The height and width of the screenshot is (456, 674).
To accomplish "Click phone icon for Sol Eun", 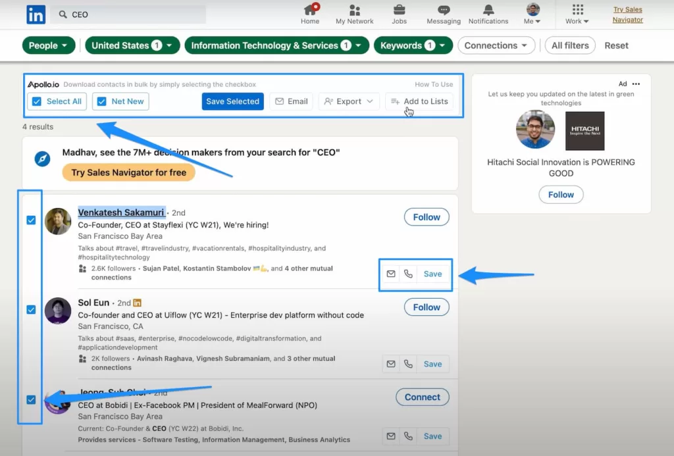I will click(408, 364).
